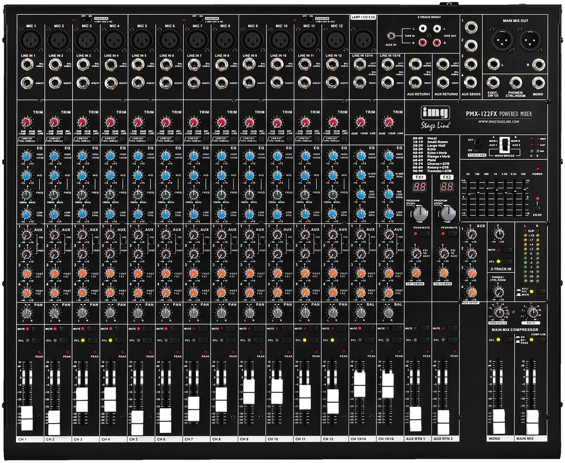The width and height of the screenshot is (565, 463).
Task: Click AUX SENDS output jack 1
Action: tap(471, 27)
